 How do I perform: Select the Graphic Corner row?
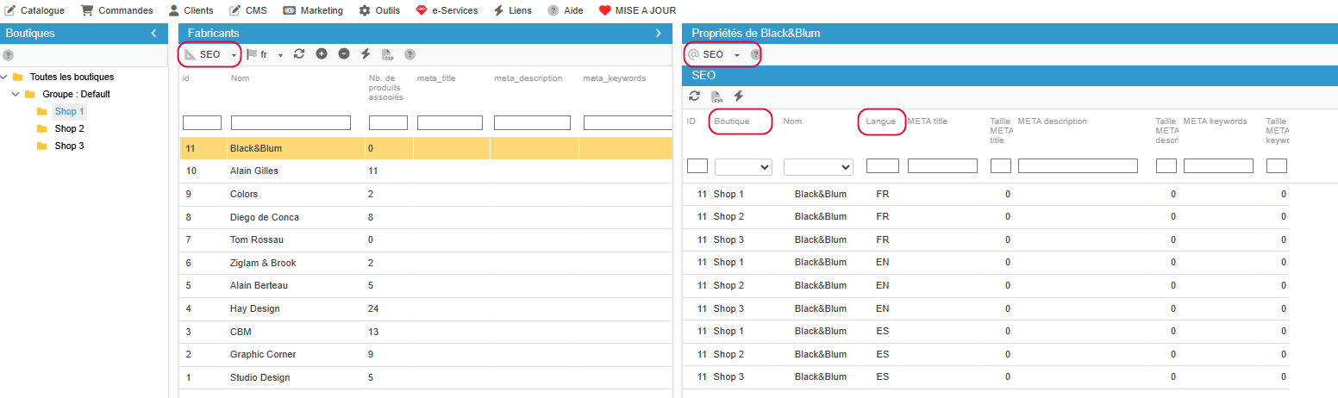point(426,354)
